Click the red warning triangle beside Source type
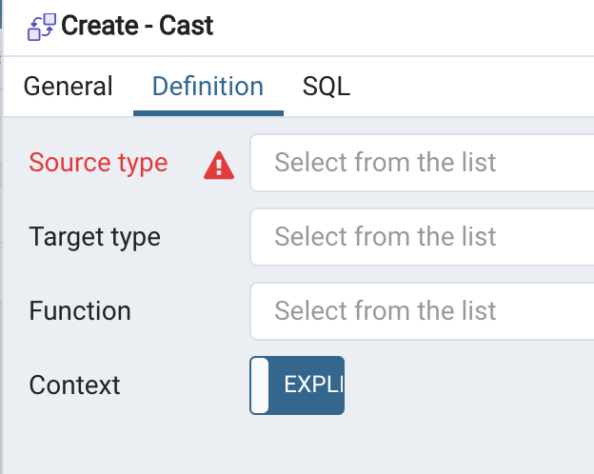The height and width of the screenshot is (474, 594). tap(219, 165)
